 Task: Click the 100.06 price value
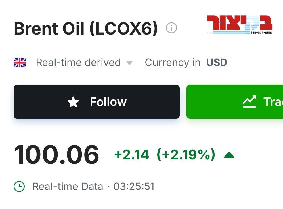[56, 155]
